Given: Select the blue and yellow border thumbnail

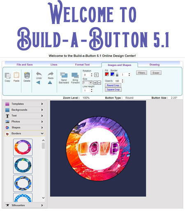Looking at the screenshot, I should click(x=23, y=183).
